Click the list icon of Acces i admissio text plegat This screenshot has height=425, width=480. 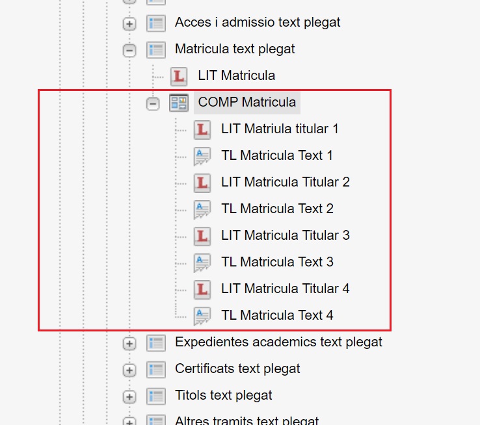[x=156, y=23]
